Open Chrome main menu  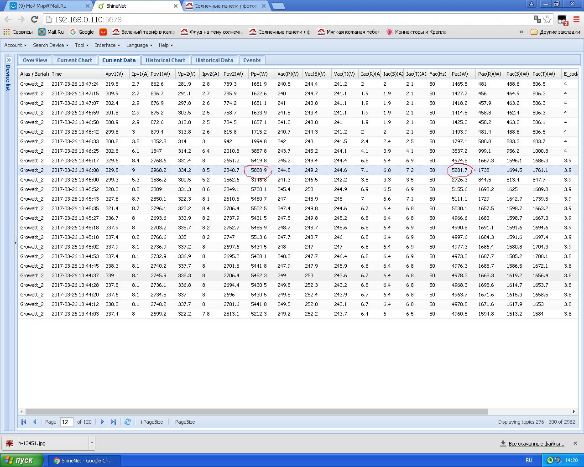pyautogui.click(x=576, y=19)
